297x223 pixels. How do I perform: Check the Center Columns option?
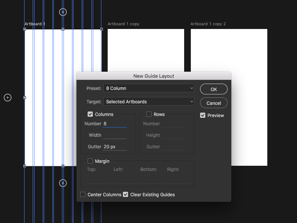click(83, 194)
